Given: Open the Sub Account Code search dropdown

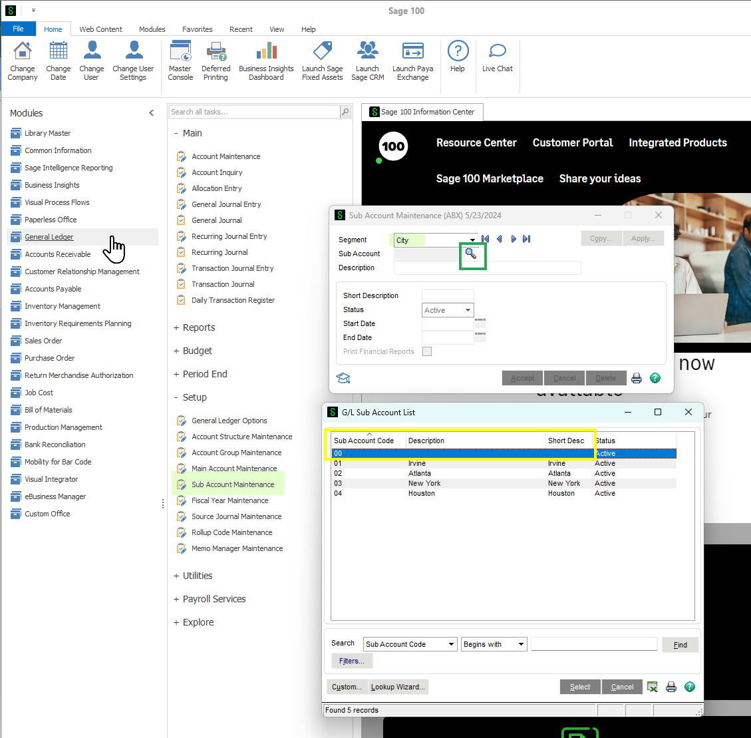Looking at the screenshot, I should click(451, 644).
